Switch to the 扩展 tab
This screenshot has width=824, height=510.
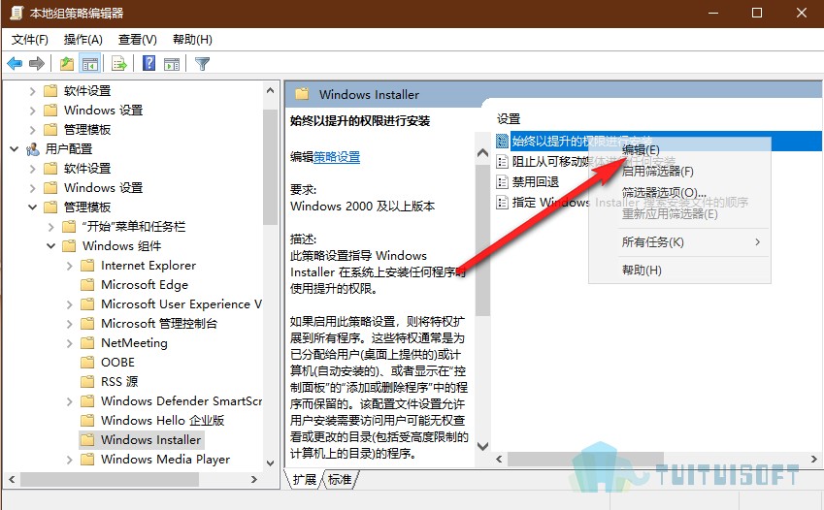click(305, 479)
